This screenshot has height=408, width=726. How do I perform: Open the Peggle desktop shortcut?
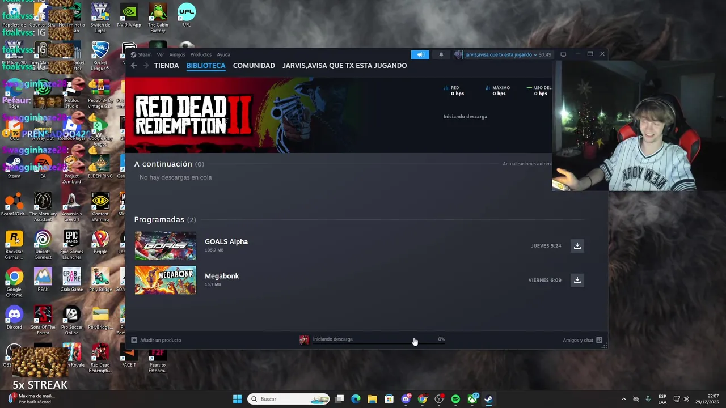tap(100, 243)
